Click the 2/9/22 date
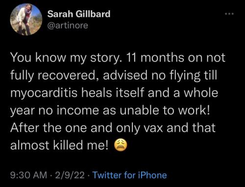Image resolution: width=245 pixels, height=187 pixels. 70,175
